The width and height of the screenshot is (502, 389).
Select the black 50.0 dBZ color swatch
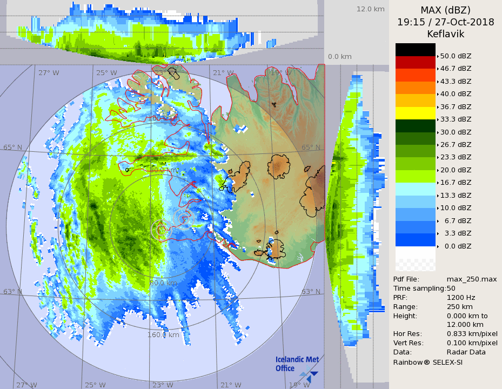tap(415, 50)
